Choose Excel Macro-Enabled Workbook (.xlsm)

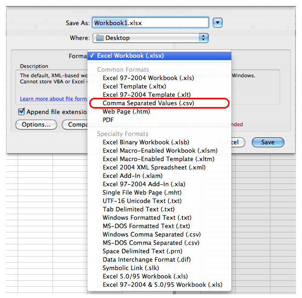coord(159,150)
